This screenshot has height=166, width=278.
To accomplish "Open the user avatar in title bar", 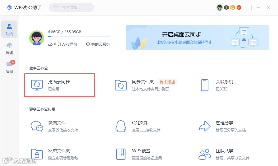I will point(220,7).
